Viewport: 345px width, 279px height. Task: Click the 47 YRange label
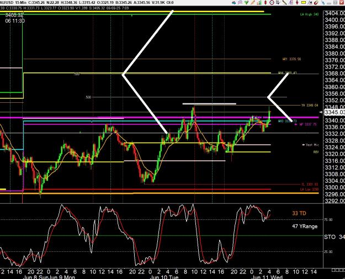305,227
